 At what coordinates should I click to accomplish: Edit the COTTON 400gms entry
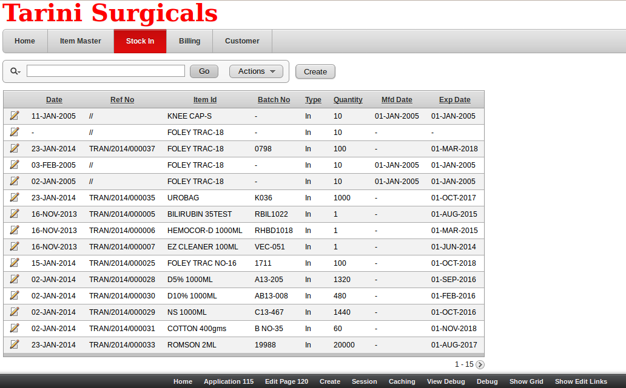[x=15, y=328]
